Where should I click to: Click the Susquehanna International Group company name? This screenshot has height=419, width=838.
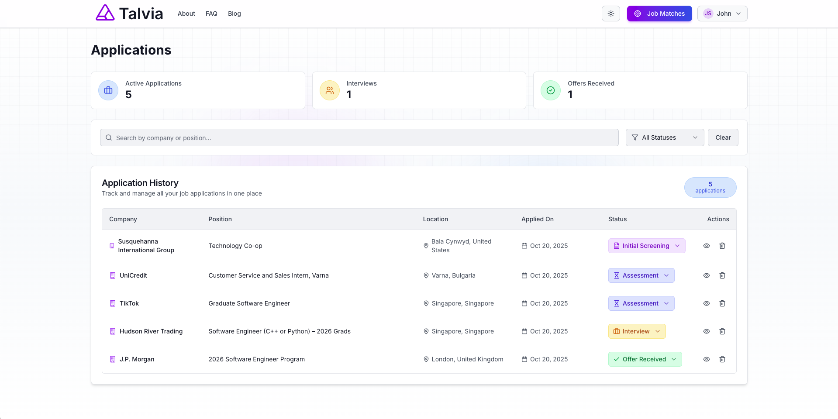click(146, 246)
